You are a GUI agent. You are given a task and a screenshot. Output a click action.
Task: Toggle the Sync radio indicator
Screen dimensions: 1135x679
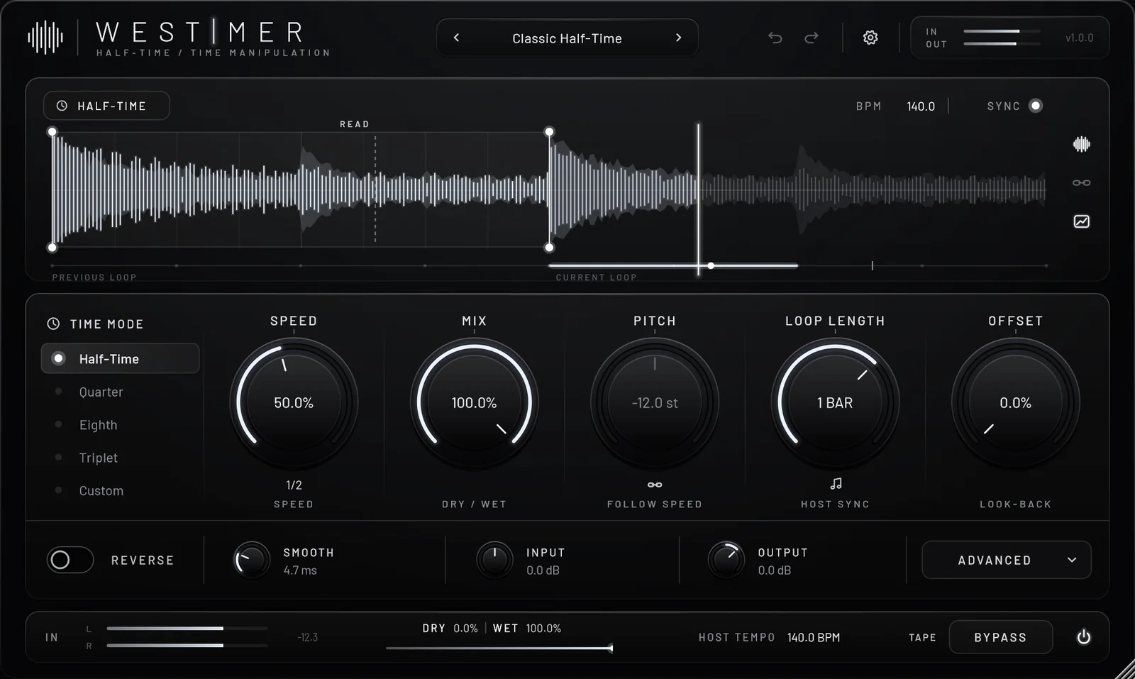(1036, 106)
